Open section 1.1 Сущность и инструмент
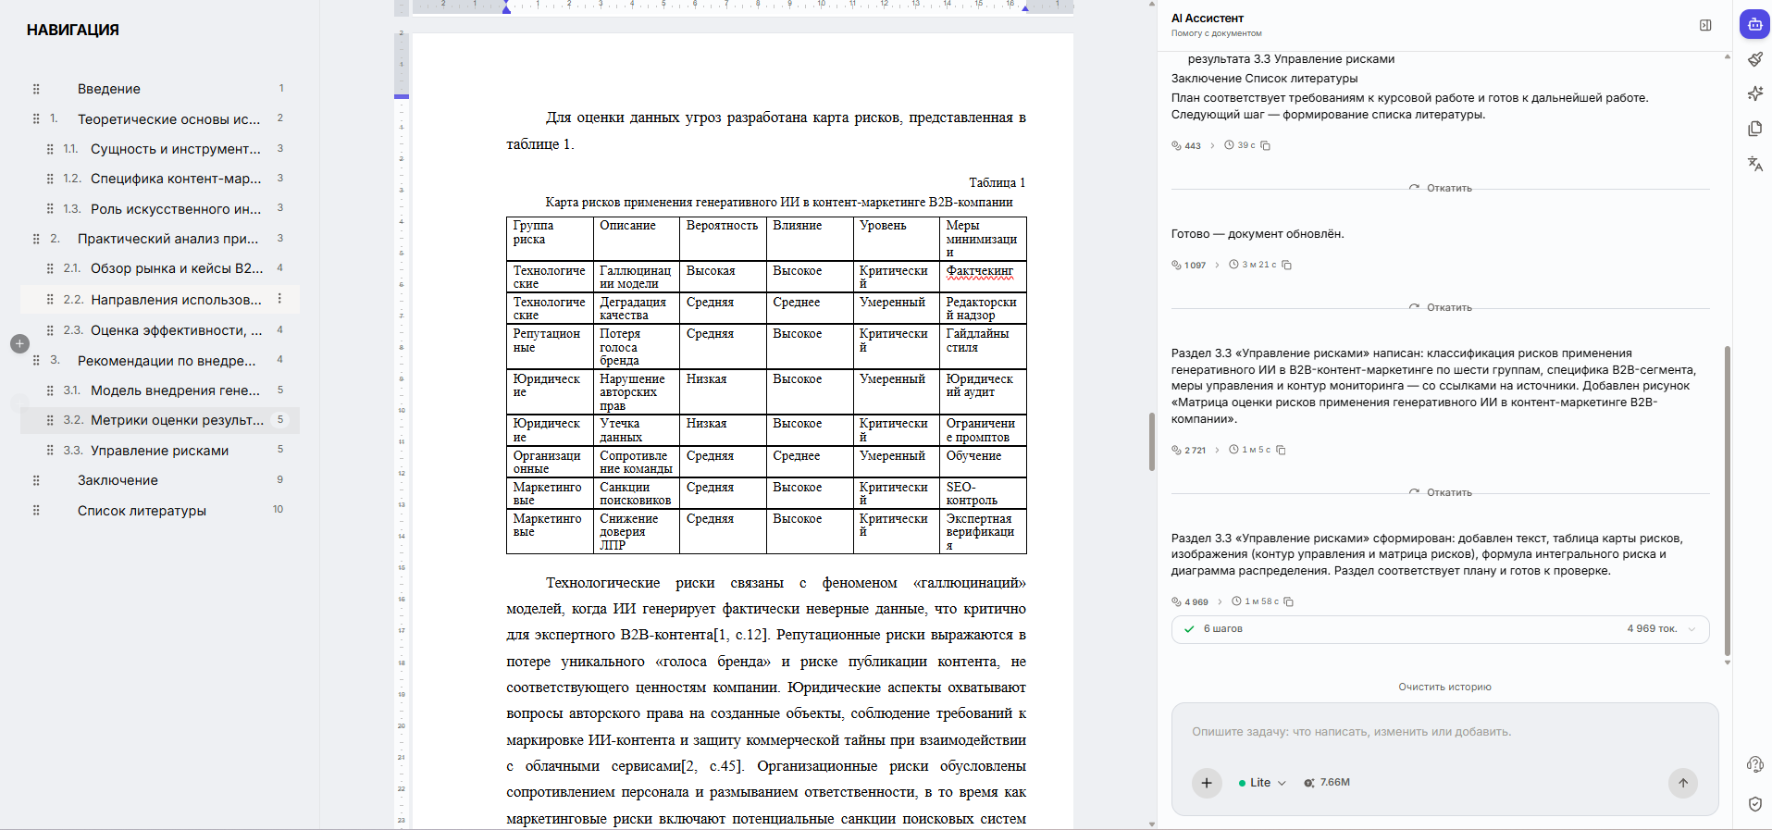This screenshot has height=830, width=1772. 176,149
